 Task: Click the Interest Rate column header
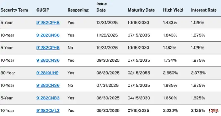click(203, 10)
